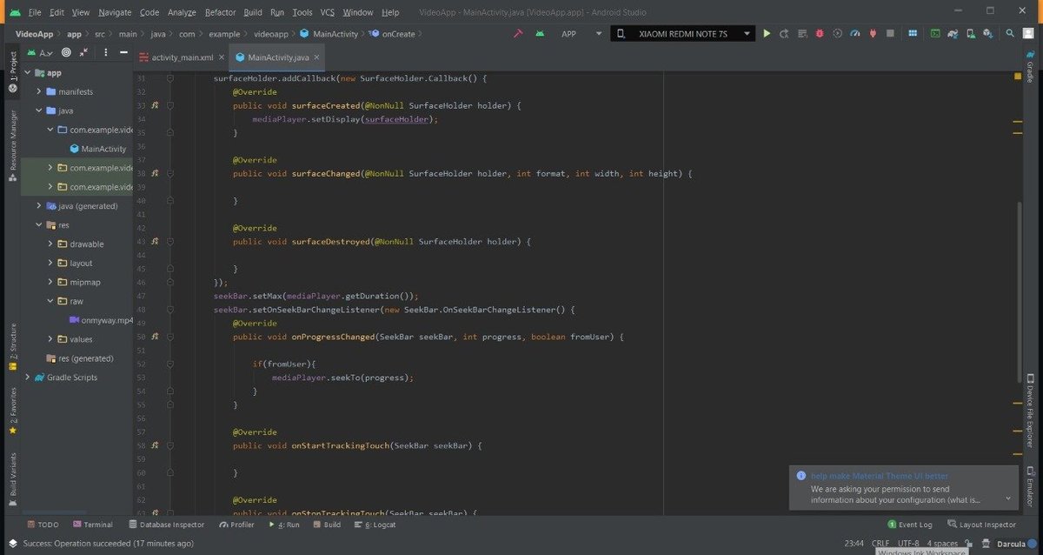Run the app with green play button
The height and width of the screenshot is (555, 1043).
(767, 34)
